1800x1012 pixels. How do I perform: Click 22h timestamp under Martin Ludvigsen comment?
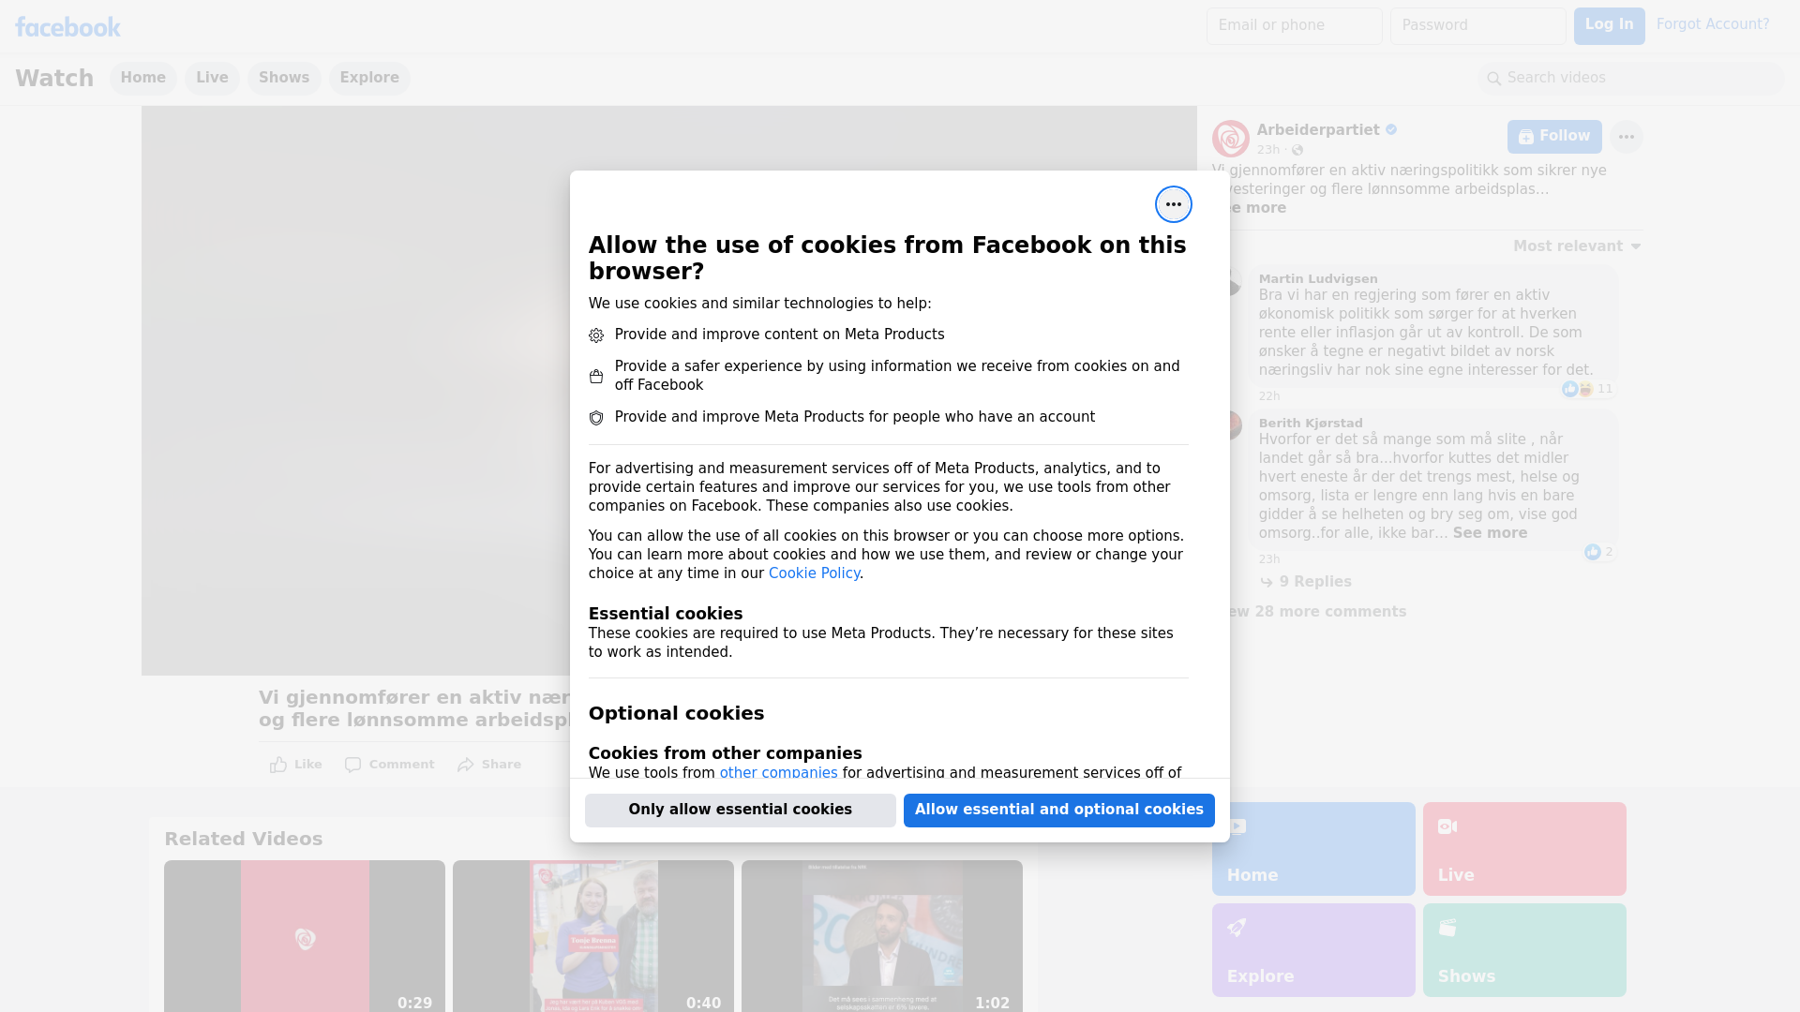coord(1268,396)
